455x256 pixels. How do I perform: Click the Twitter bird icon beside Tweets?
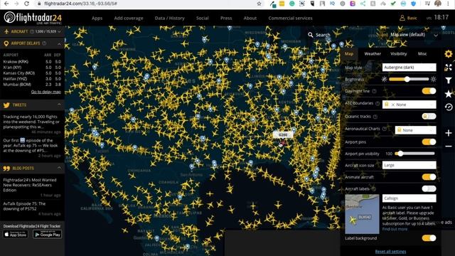[x=6, y=105]
